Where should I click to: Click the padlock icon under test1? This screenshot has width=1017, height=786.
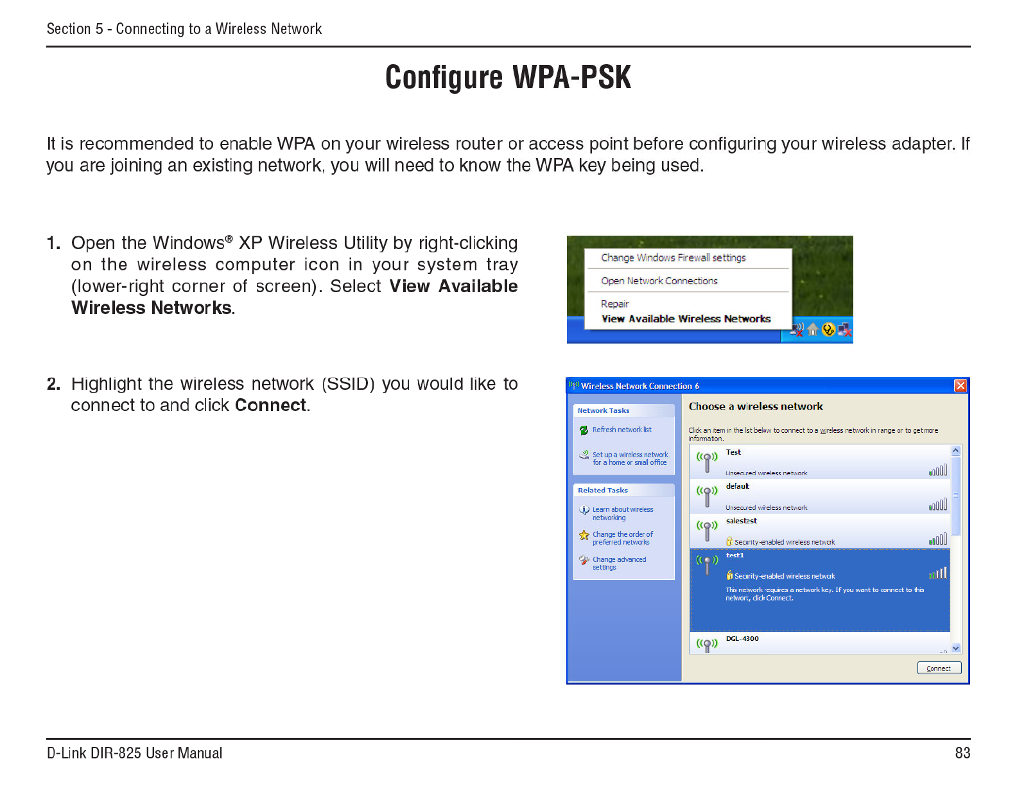[x=729, y=575]
